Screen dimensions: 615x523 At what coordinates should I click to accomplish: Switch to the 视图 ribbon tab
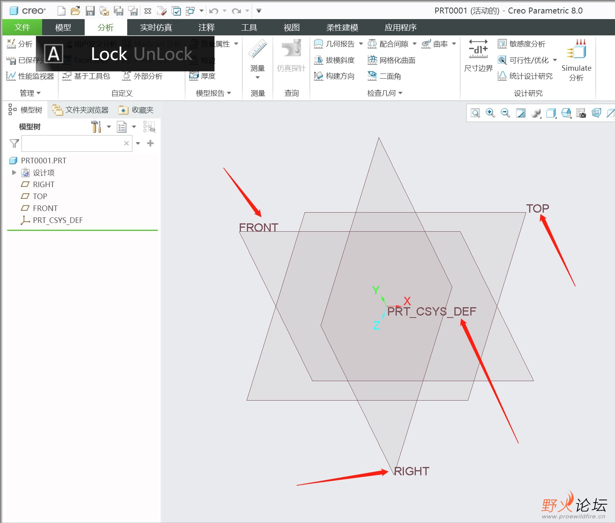[292, 27]
